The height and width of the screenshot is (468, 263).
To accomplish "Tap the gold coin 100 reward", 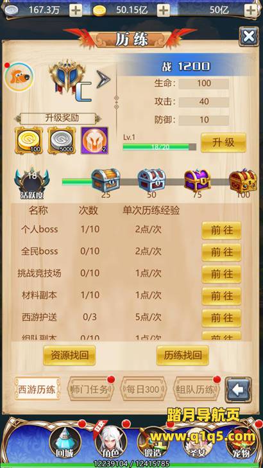I will (x=29, y=141).
